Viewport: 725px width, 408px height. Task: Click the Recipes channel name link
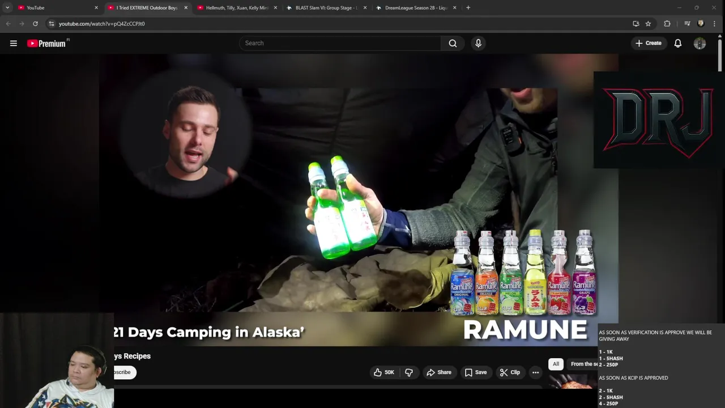click(x=132, y=356)
